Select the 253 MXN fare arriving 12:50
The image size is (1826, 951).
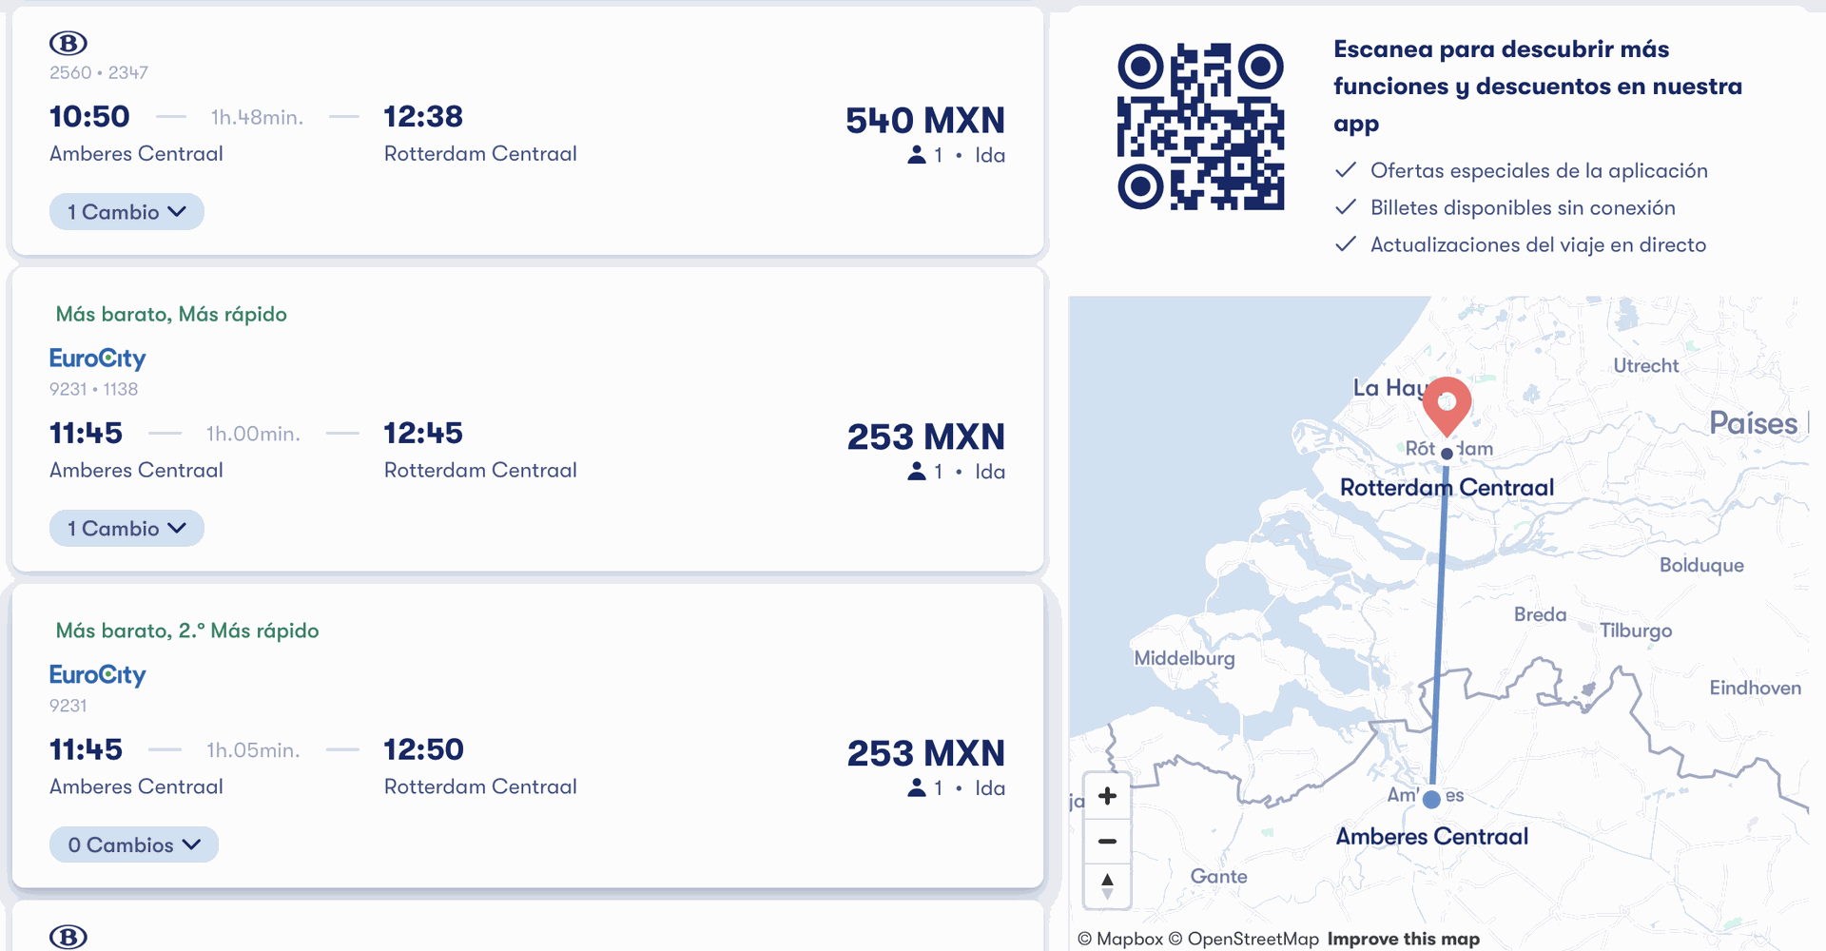tap(925, 754)
